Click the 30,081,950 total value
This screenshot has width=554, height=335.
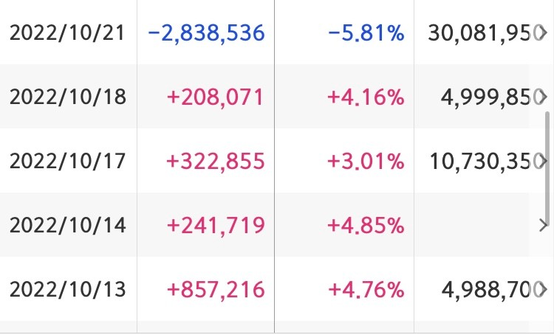click(482, 32)
